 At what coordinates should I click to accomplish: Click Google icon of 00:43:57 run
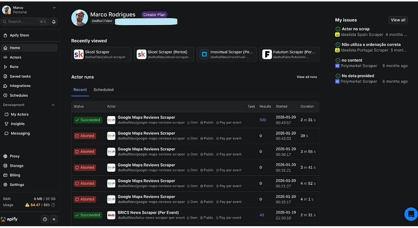tap(111, 120)
